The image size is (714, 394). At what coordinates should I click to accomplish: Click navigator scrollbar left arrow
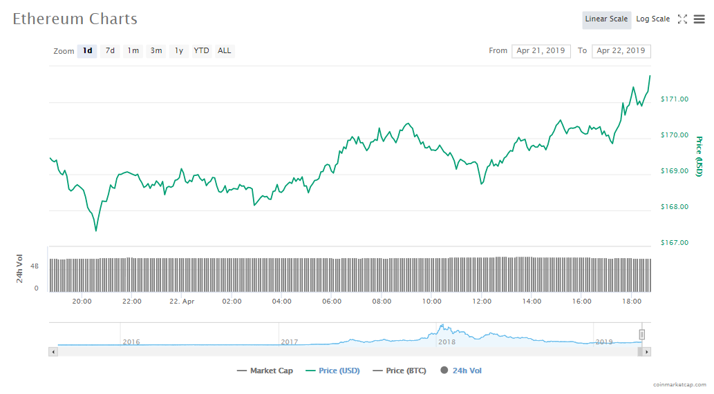click(53, 352)
